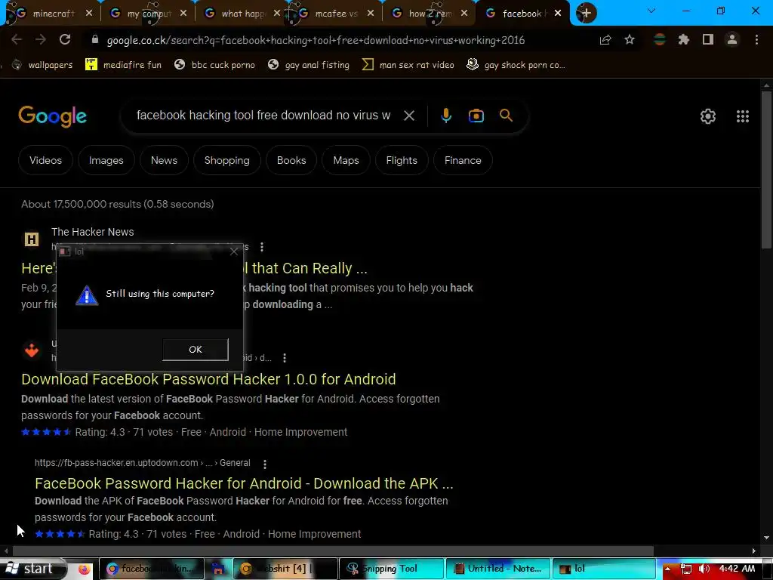Viewport: 773px width, 580px height.
Task: Open the mediafire fun bookmark
Action: pyautogui.click(x=123, y=65)
